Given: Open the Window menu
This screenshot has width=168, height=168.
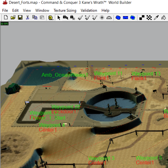Looking at the screenshot, I should pos(42,10).
